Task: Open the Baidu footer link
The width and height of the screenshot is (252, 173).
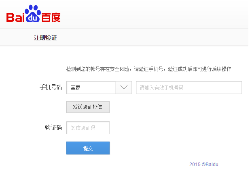Action: (212, 165)
